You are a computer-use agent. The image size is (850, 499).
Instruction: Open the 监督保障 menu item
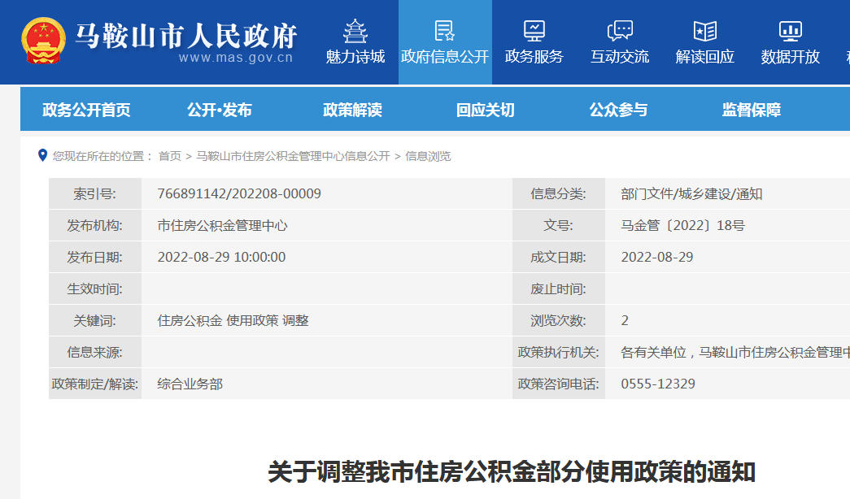[x=752, y=110]
